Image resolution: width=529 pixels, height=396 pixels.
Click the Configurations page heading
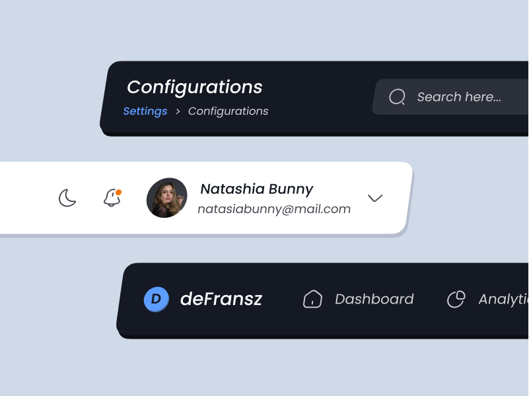click(x=195, y=87)
